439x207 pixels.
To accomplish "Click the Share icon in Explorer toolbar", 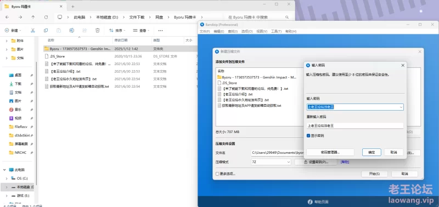I will 85,31.
